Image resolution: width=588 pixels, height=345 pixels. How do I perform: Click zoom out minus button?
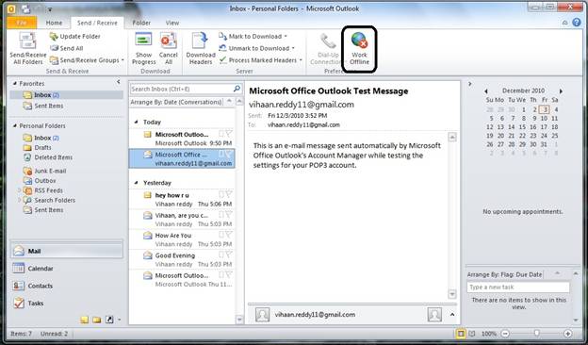click(505, 334)
